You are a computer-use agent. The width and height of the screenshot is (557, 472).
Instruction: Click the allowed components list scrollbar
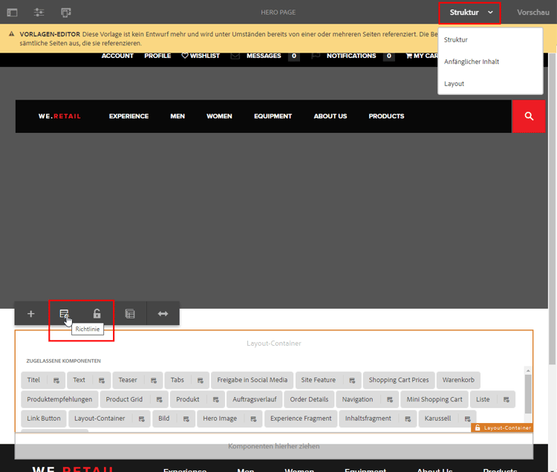click(x=528, y=394)
